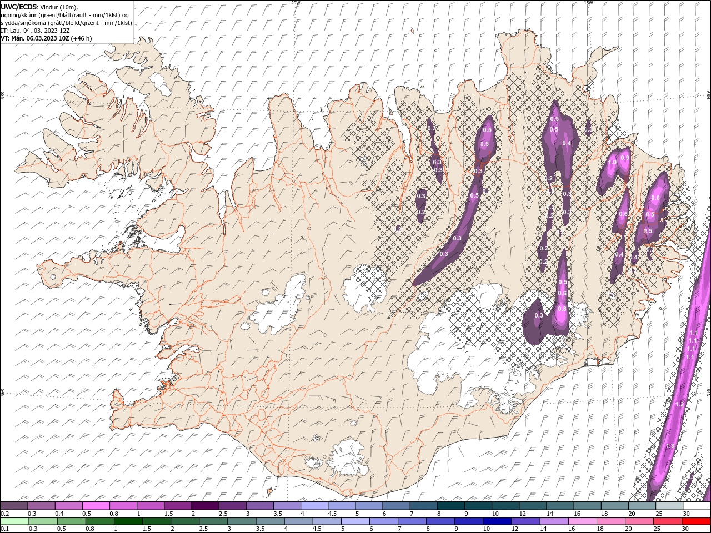Click the 15W longitude label
The image size is (711, 533).
(x=588, y=3)
